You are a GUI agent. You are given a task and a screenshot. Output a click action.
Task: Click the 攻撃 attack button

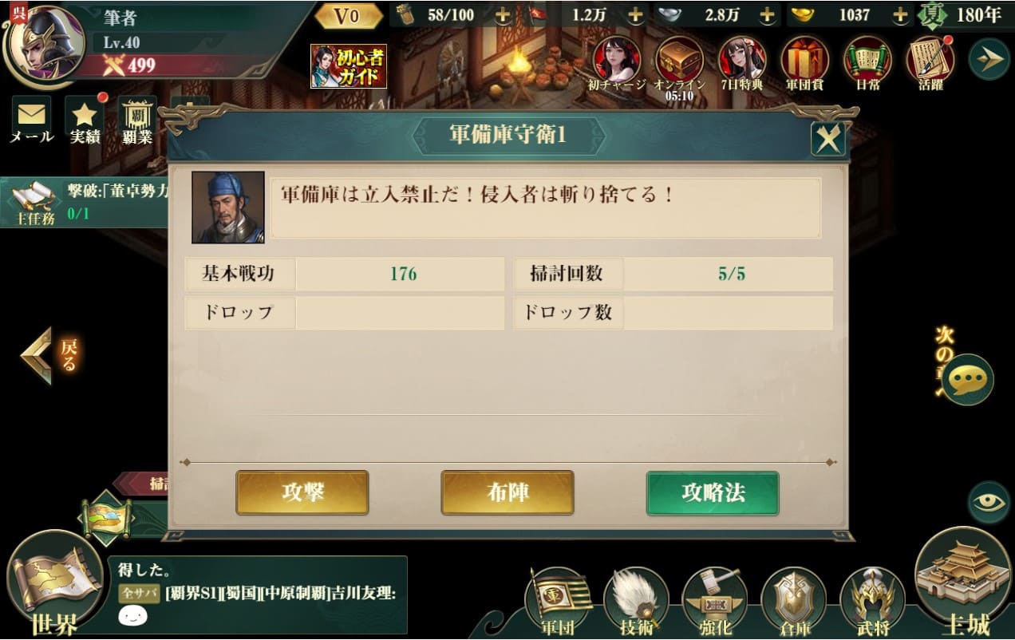(x=302, y=492)
